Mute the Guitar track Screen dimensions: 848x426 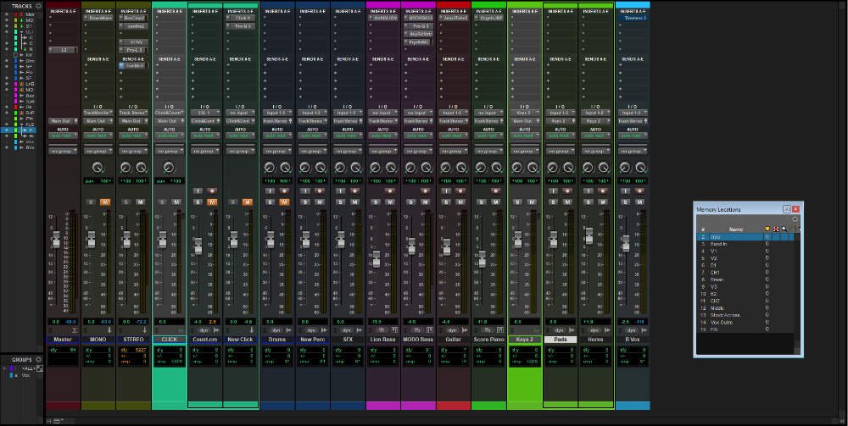tap(460, 202)
